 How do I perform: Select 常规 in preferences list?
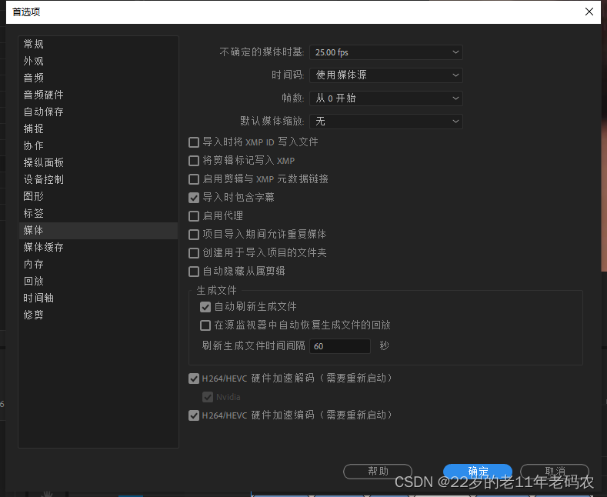click(98, 44)
